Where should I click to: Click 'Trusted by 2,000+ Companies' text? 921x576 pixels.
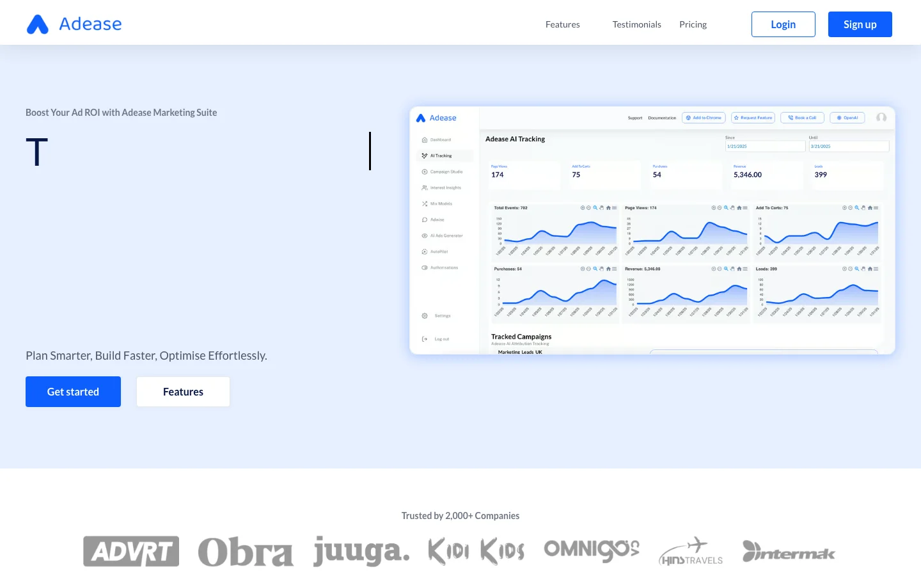[460, 516]
